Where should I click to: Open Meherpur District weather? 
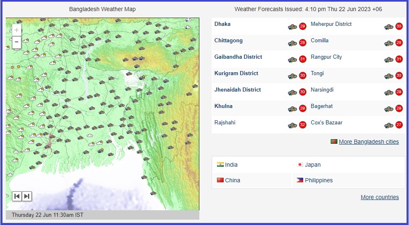(x=331, y=24)
